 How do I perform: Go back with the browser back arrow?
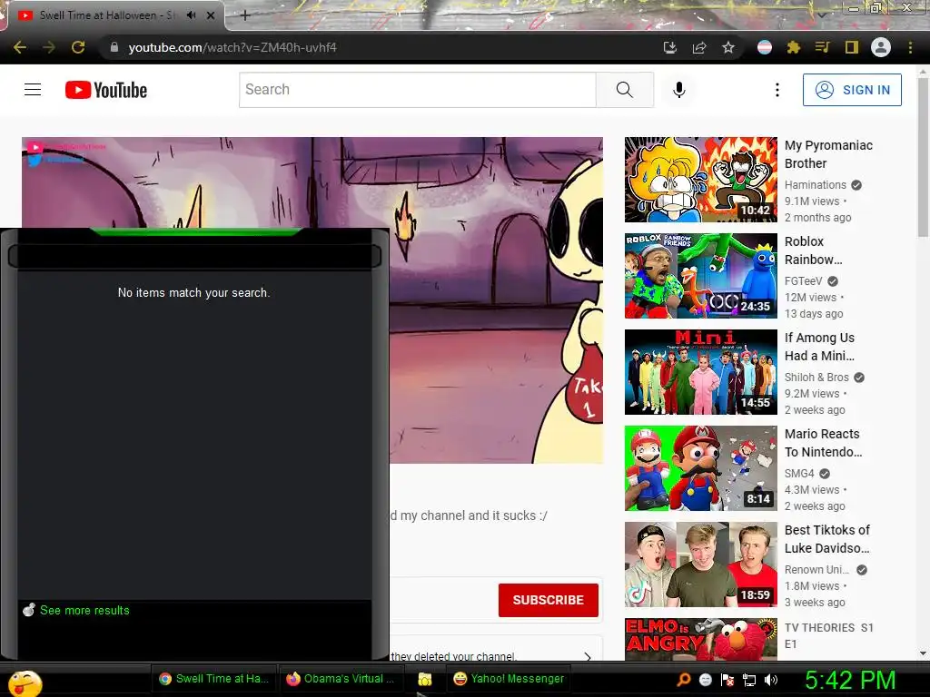[20, 47]
